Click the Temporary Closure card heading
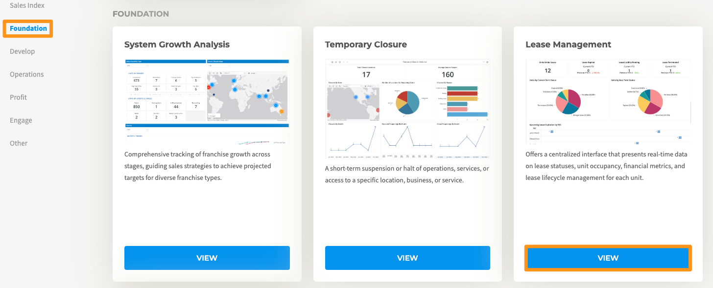This screenshot has width=713, height=288. click(x=366, y=44)
